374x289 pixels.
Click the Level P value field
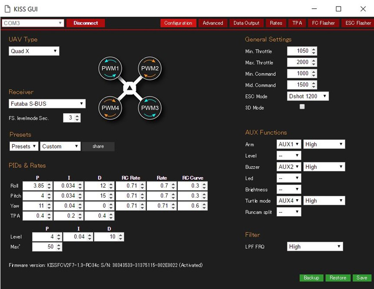coord(47,237)
